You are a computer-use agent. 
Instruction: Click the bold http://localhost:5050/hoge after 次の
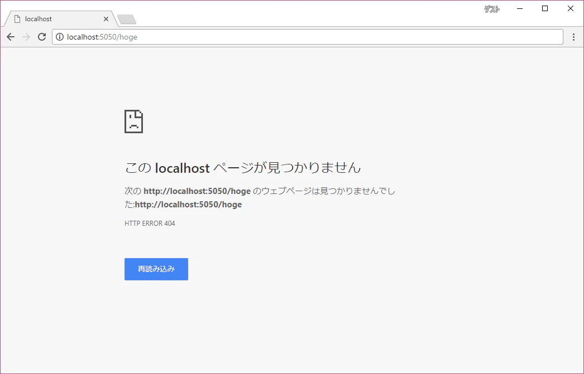click(197, 191)
